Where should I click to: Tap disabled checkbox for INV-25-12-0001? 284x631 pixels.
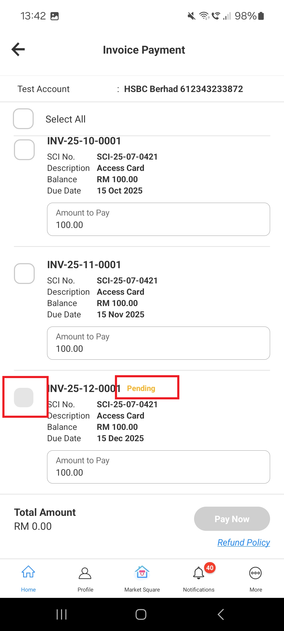(24, 398)
